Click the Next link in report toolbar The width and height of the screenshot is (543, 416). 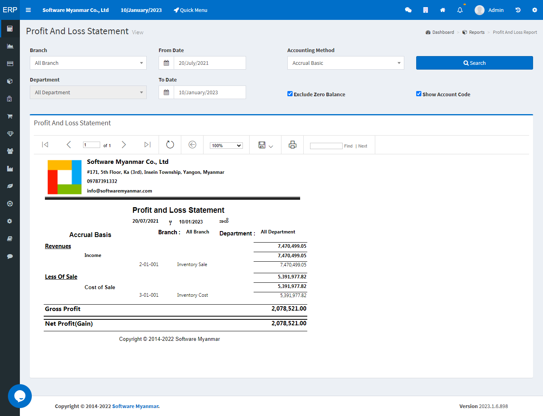point(363,146)
